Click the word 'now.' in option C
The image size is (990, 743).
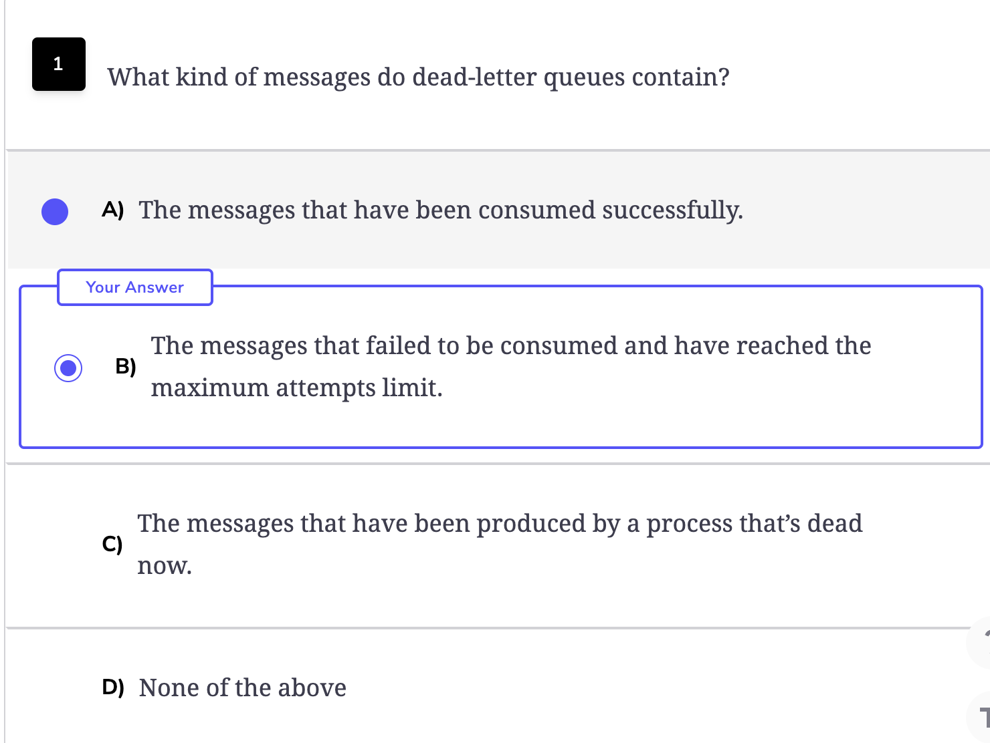point(165,565)
